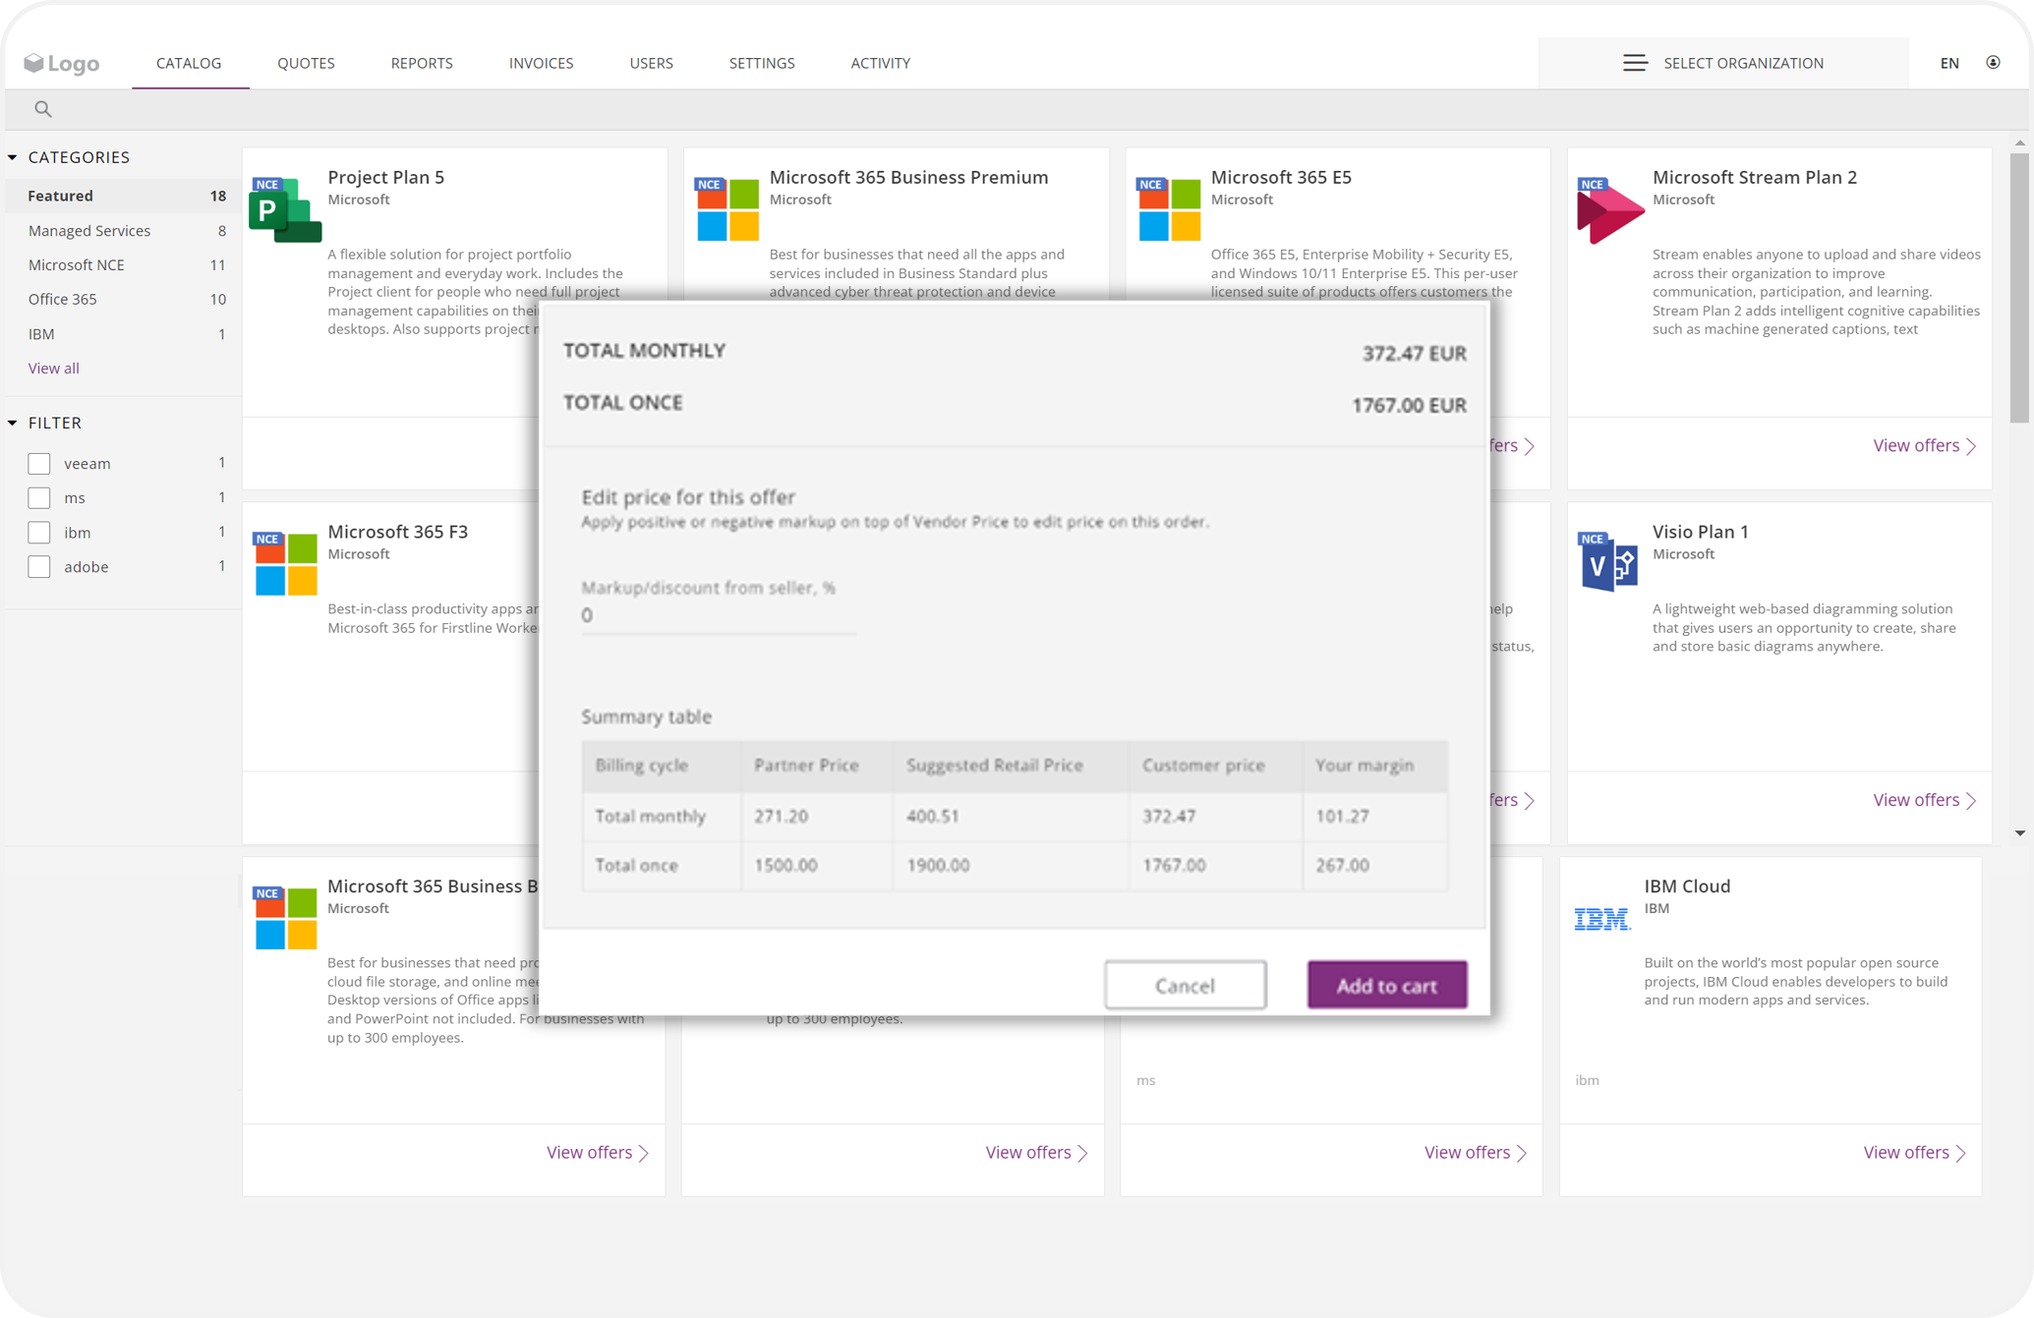This screenshot has width=2034, height=1318.
Task: Click the hamburger menu icon beside Select Organization
Action: click(1635, 63)
